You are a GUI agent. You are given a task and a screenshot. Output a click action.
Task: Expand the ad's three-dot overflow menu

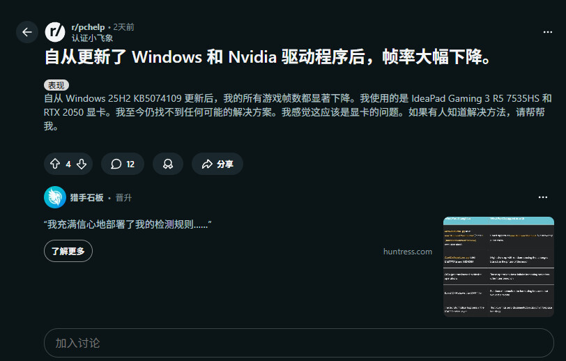click(x=542, y=197)
